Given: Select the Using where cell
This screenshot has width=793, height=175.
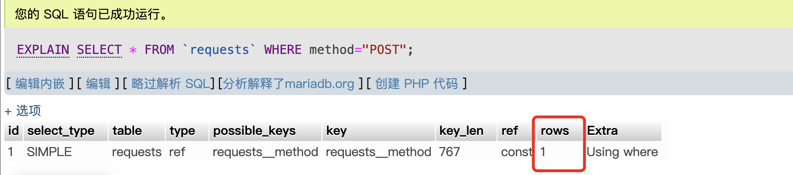Looking at the screenshot, I should (x=622, y=152).
